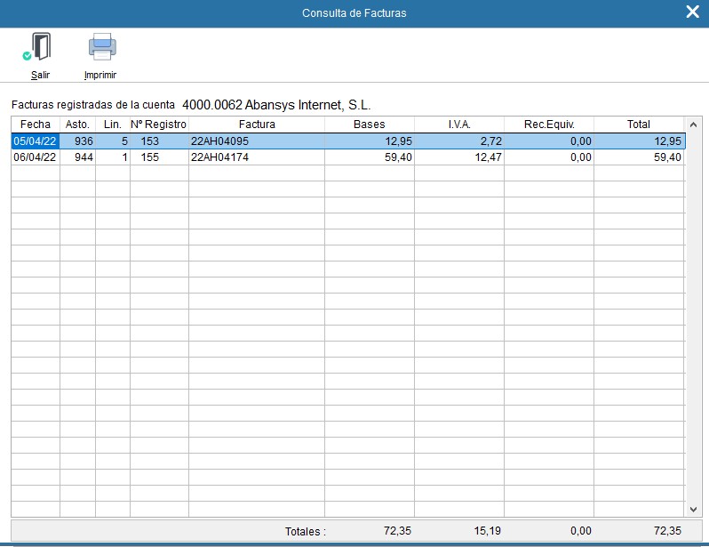Click the Fecha column header

pyautogui.click(x=36, y=125)
